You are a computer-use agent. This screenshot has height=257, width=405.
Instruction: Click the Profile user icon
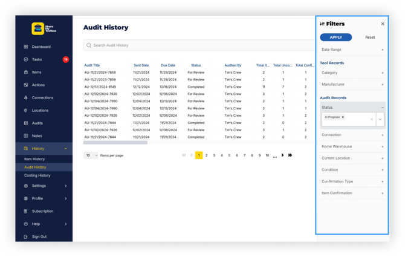pyautogui.click(x=26, y=198)
